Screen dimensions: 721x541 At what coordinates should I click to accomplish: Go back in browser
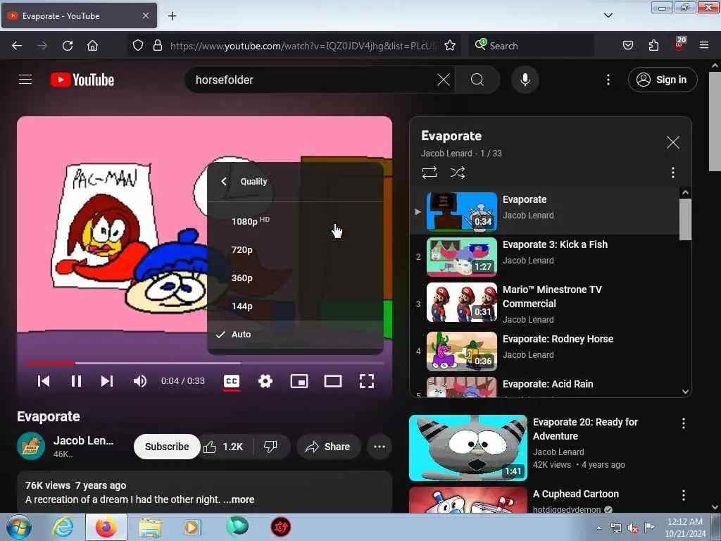click(x=17, y=46)
